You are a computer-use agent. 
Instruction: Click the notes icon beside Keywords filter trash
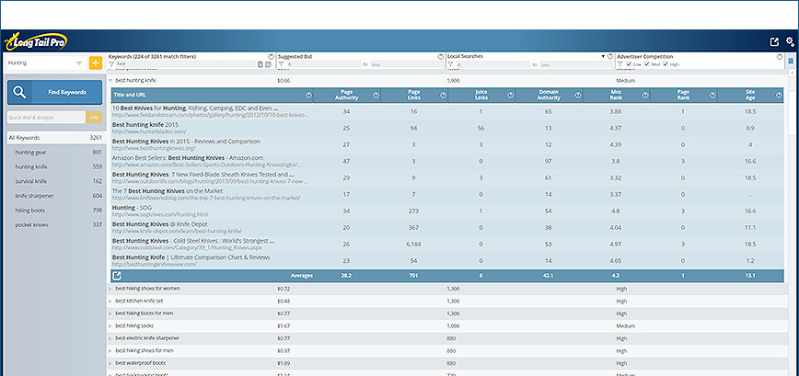(x=269, y=64)
